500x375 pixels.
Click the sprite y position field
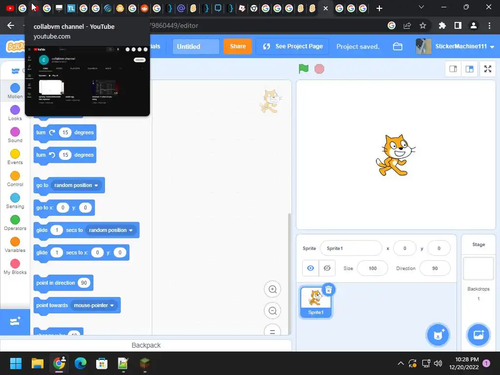pos(439,249)
